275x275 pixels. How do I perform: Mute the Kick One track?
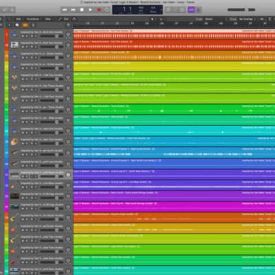(x=23, y=36)
